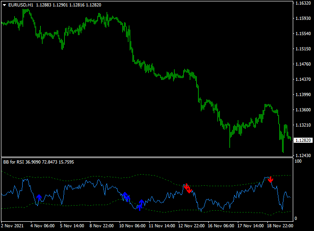The width and height of the screenshot is (314, 231).
Task: Select the BB for RSI indicator label
Action: [x=13, y=162]
